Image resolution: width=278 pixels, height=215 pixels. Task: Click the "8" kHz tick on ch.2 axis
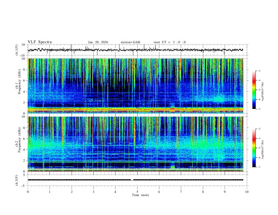pos(25,128)
